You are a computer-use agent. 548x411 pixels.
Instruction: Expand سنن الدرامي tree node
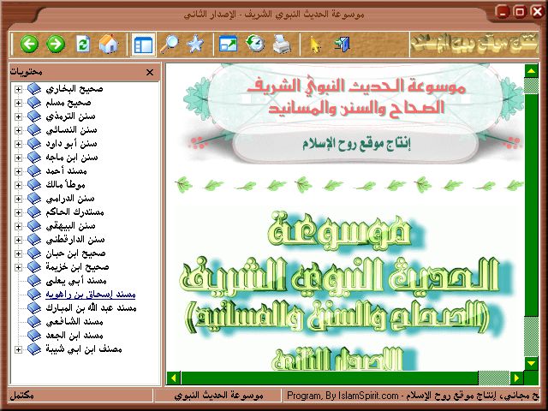pos(18,199)
